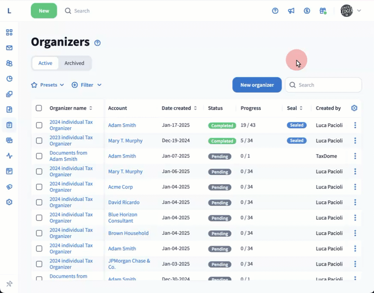374x293 pixels.
Task: Expand the Presets dropdown
Action: [48, 85]
